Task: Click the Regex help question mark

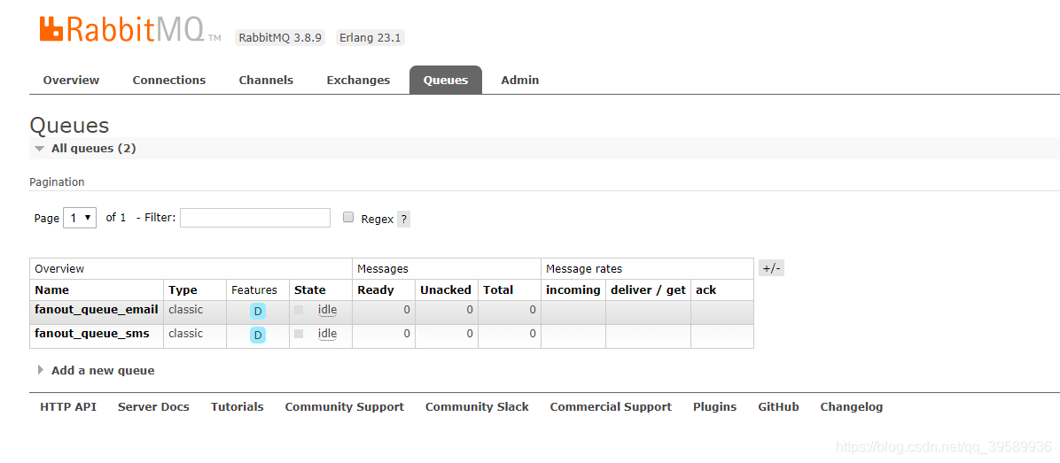Action: (403, 219)
